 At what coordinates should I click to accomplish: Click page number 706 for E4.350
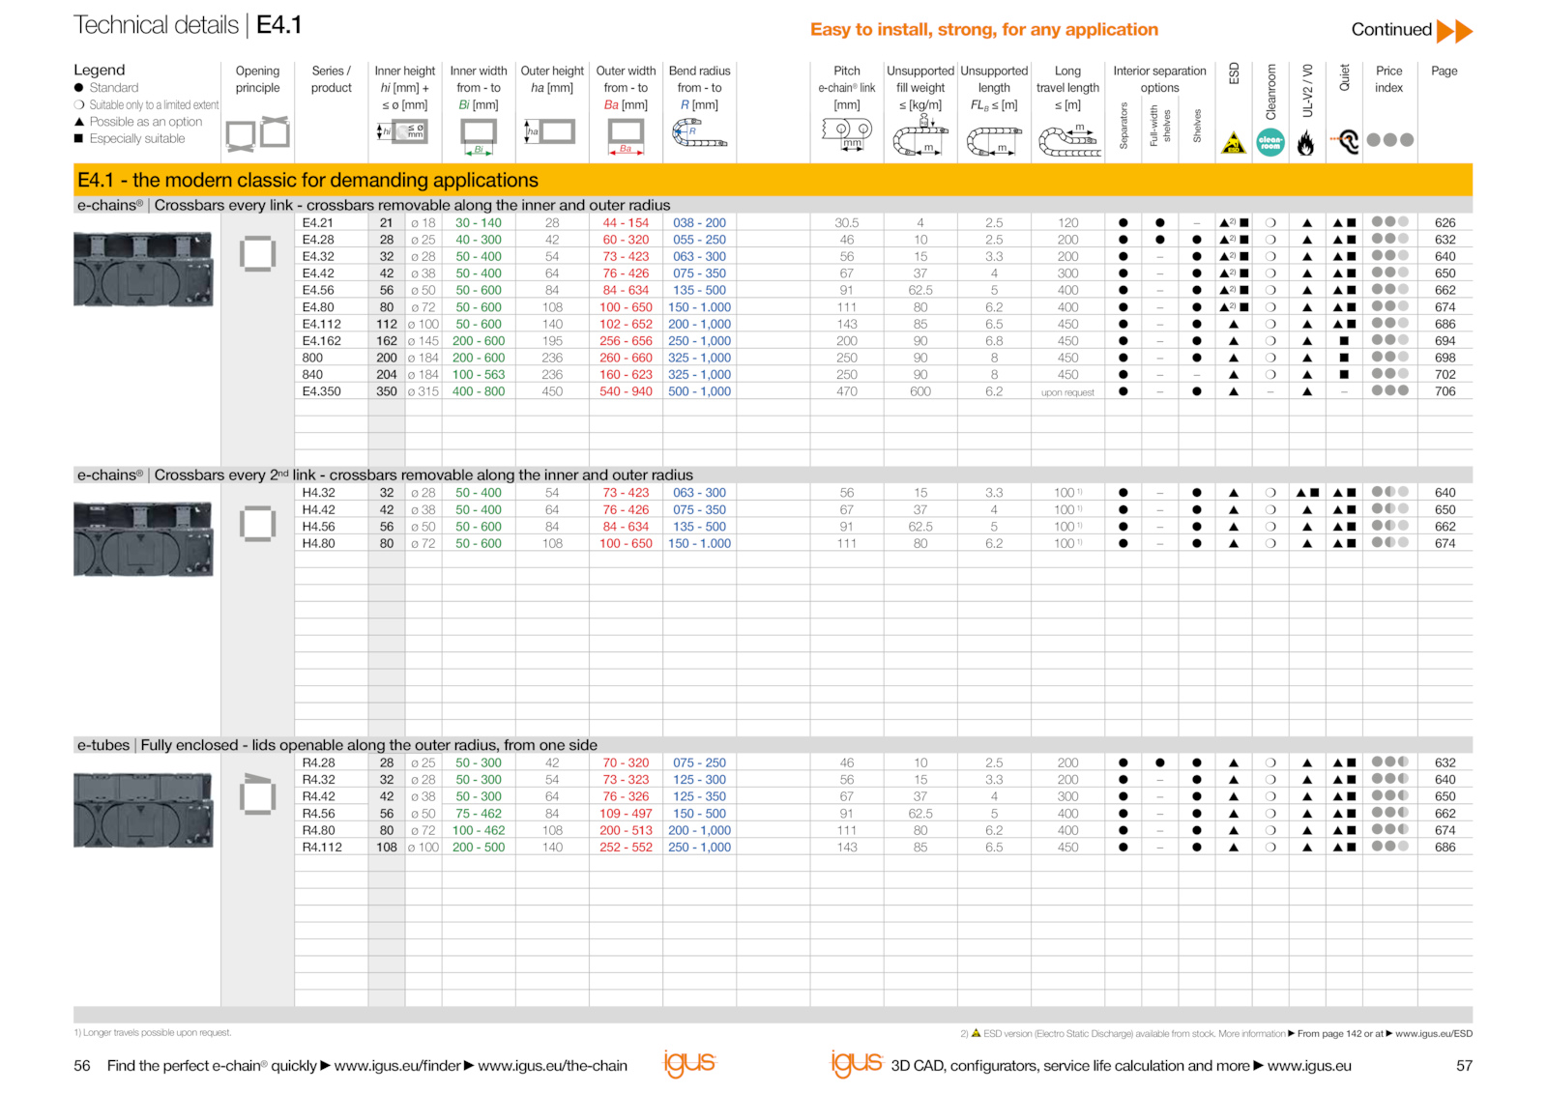[x=1445, y=391]
